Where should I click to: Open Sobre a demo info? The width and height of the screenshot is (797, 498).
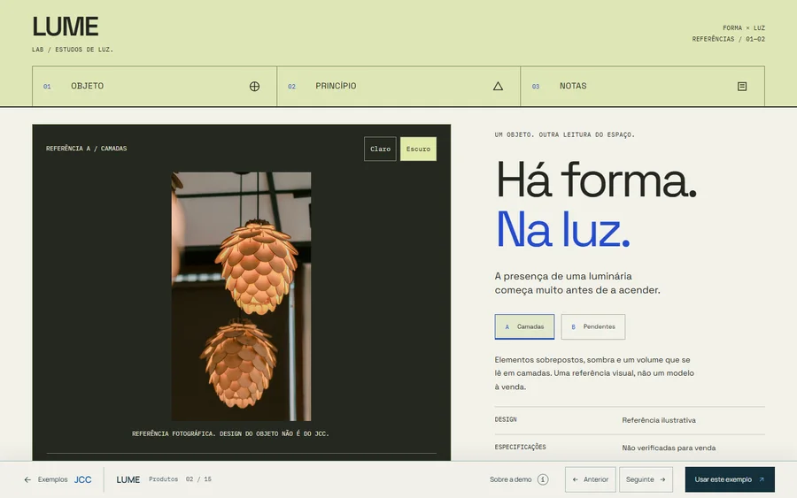tap(519, 479)
